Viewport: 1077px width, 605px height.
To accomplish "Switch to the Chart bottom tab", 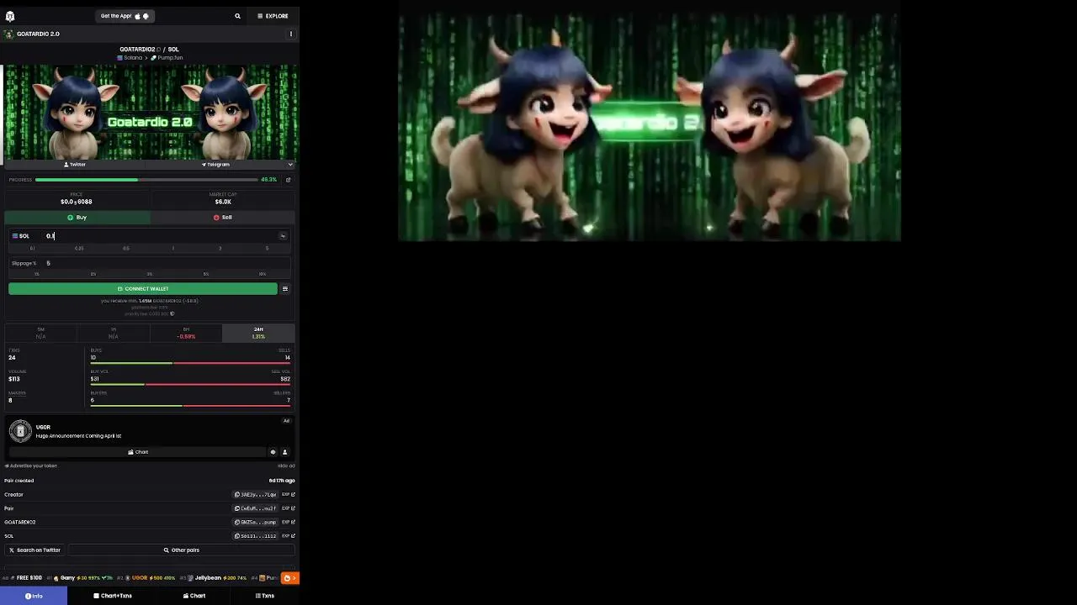I will tap(194, 596).
